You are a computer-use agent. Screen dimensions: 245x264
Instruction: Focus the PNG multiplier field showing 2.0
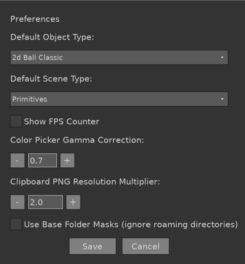[x=45, y=202]
